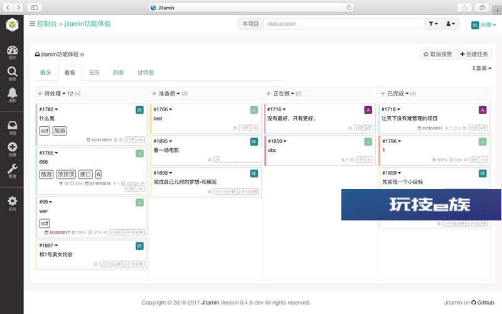The height and width of the screenshot is (314, 502).
Task: Click the 控制台 breadcrumb link
Action: pos(46,24)
